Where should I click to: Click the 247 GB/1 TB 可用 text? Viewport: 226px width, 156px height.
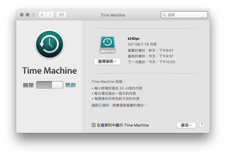[142, 44]
